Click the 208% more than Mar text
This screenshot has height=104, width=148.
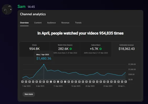pos(96,53)
